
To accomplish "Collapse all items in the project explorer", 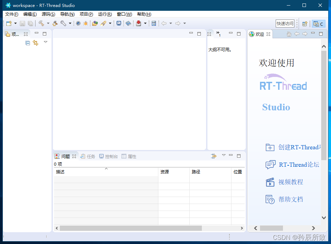I will [27, 42].
